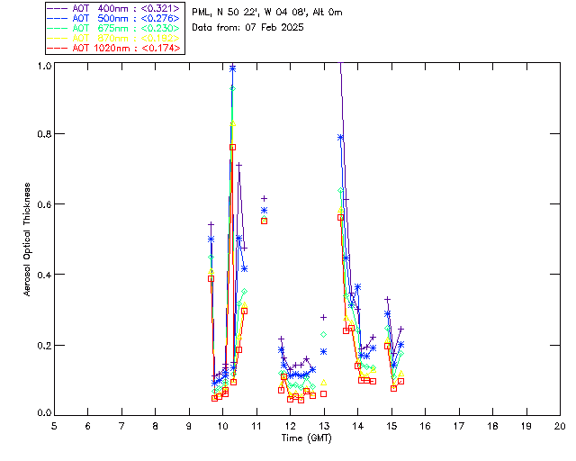Image resolution: width=576 pixels, height=461 pixels.
Task: Click the 'Data from: 07 Feb 2025' text
Action: pos(248,28)
